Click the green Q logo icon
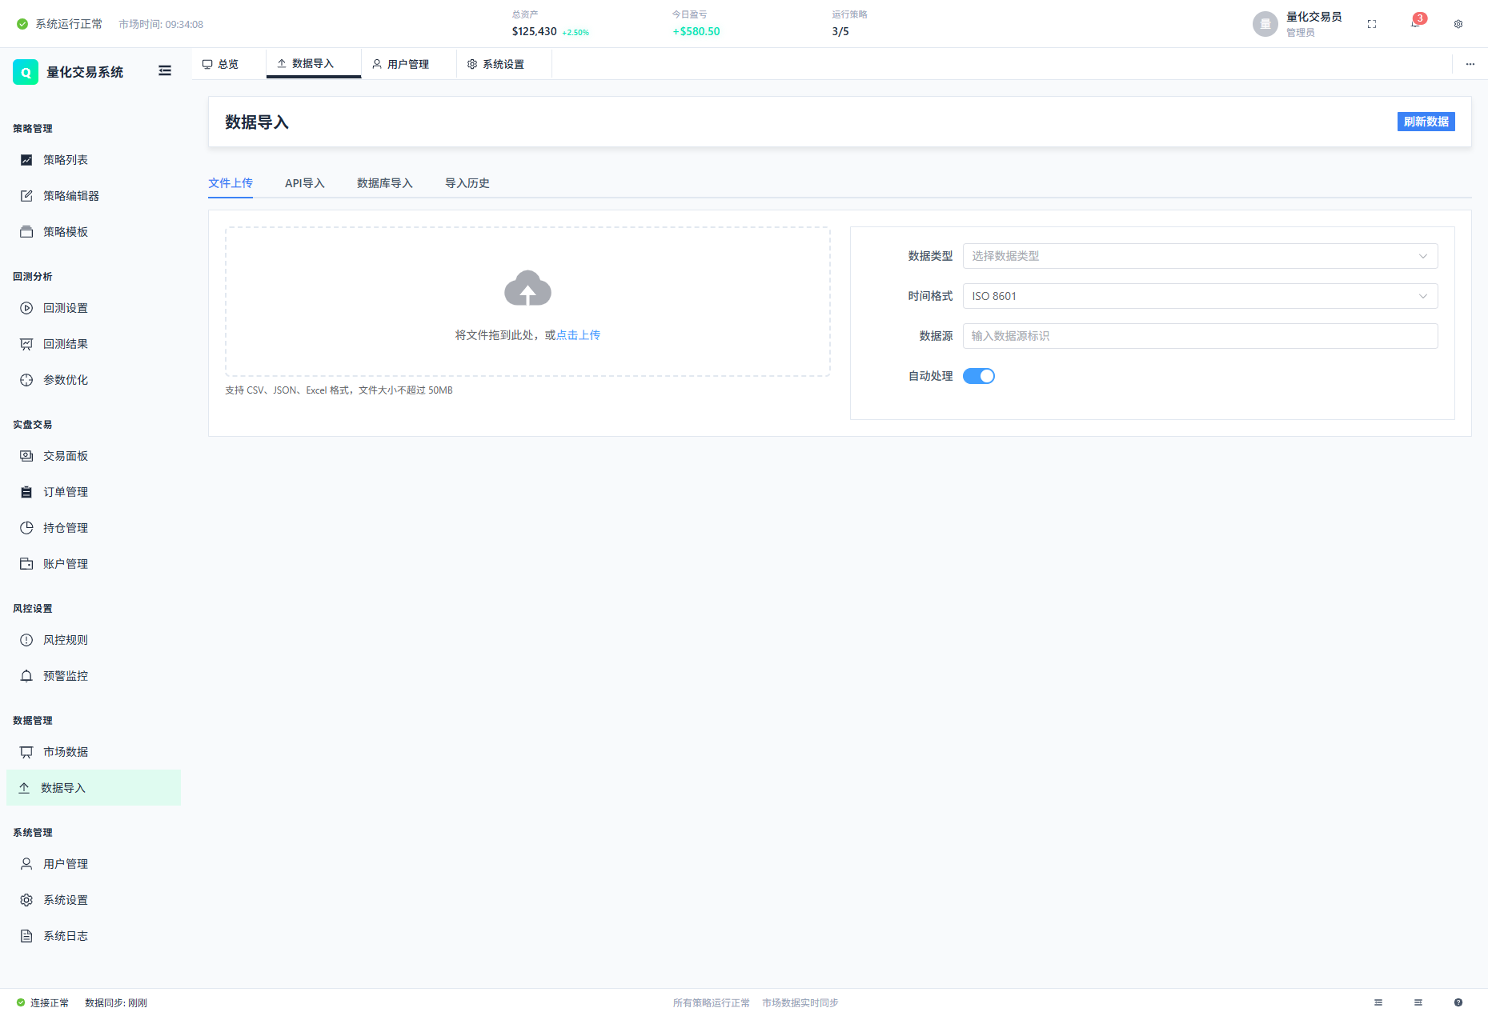 click(x=26, y=72)
